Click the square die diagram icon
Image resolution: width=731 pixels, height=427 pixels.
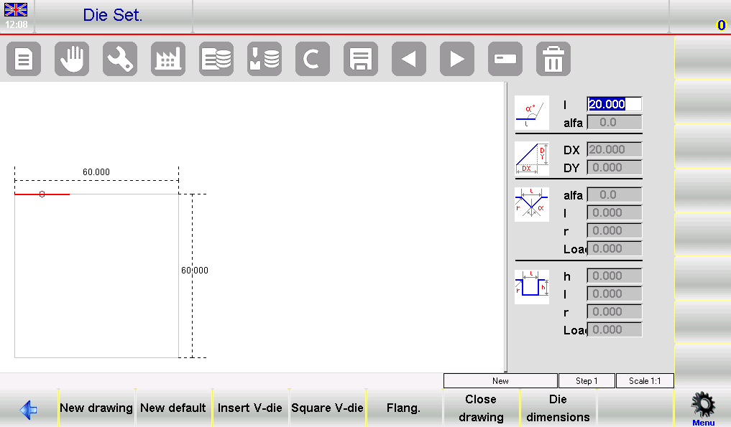531,287
